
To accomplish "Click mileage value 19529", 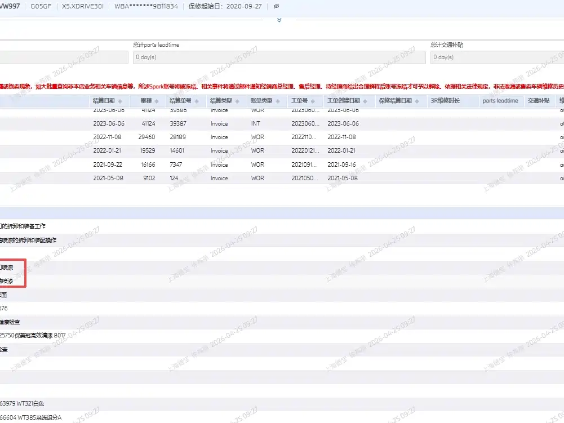I will [x=148, y=151].
